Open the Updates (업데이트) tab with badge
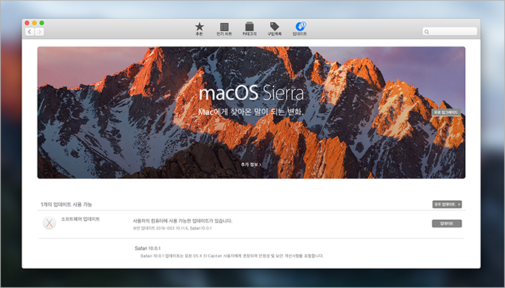This screenshot has height=288, width=505. (300, 29)
